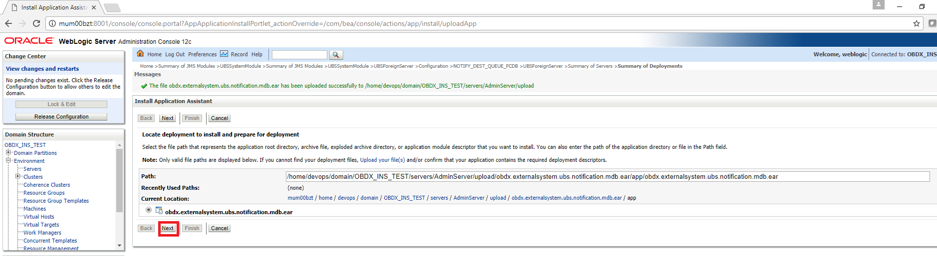
Task: Click the top Back button
Action: click(x=146, y=118)
